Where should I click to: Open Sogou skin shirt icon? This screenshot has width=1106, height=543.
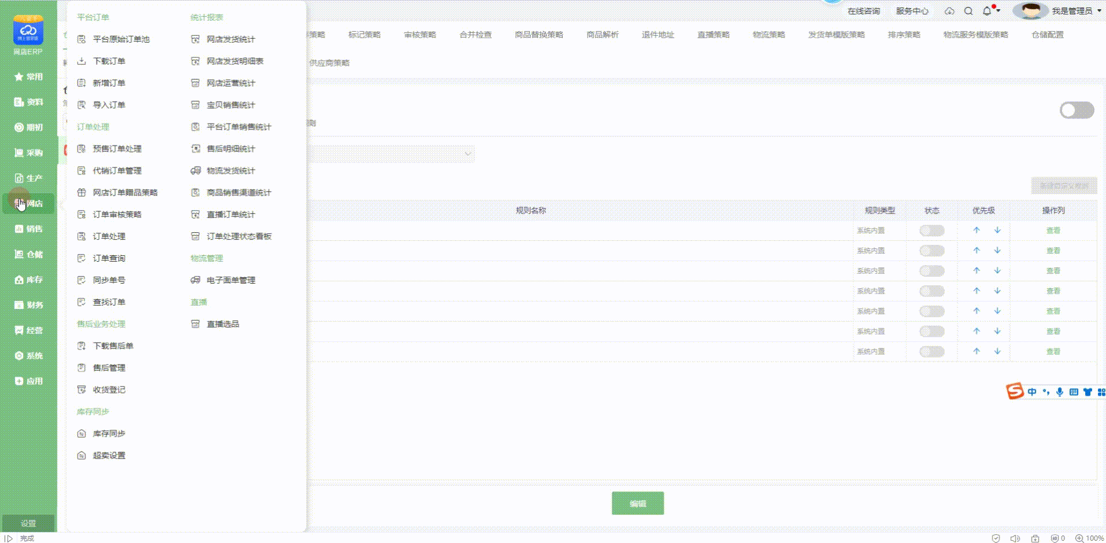[1088, 392]
